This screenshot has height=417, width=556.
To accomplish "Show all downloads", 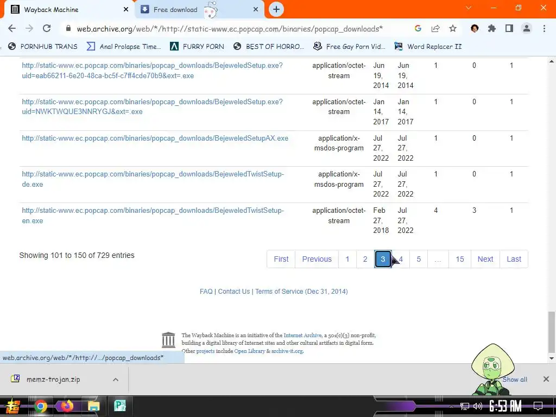I will point(515,380).
